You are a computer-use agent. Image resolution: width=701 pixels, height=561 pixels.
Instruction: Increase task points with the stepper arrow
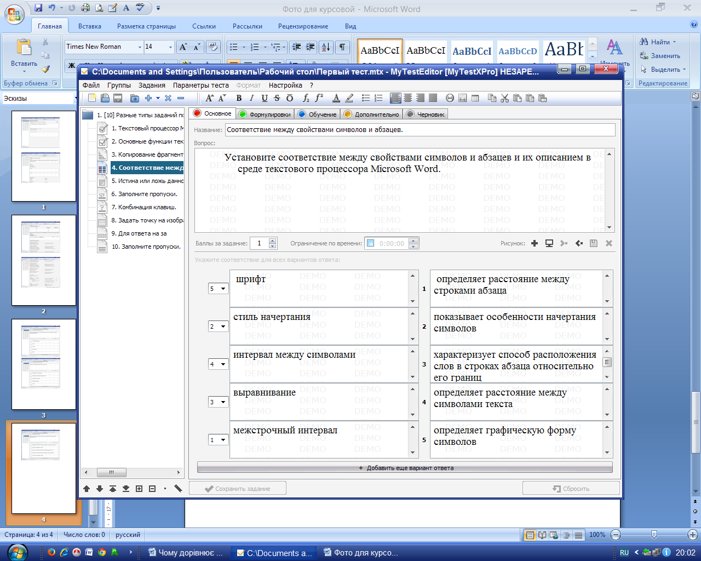point(273,241)
